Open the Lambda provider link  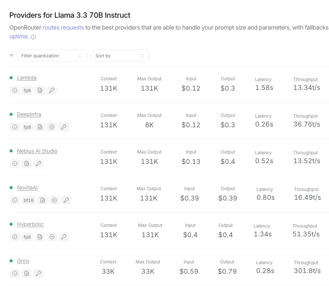(27, 78)
